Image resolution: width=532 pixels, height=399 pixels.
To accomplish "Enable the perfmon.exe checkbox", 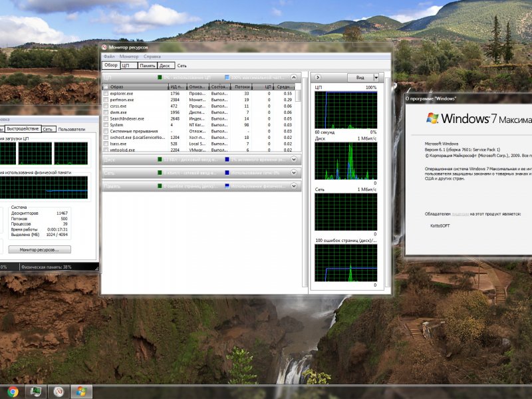I will [106, 100].
